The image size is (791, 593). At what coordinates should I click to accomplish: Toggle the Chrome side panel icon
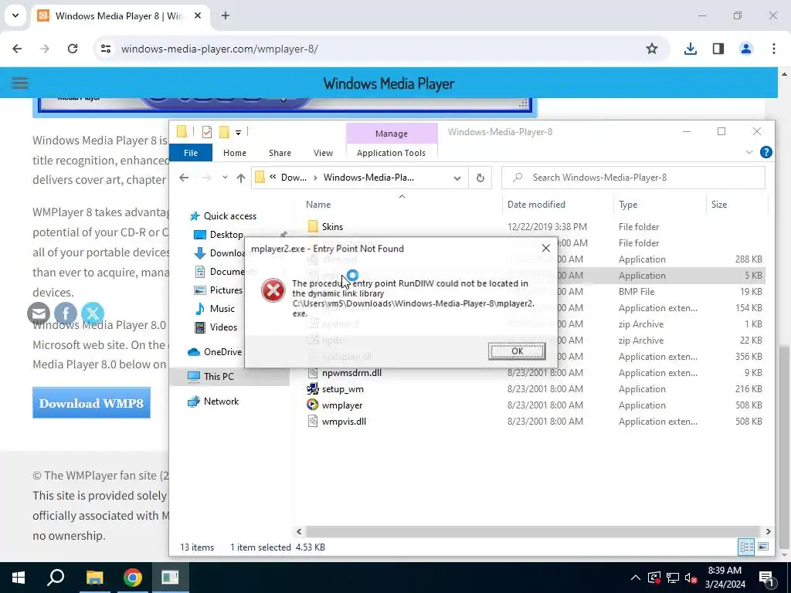[718, 49]
